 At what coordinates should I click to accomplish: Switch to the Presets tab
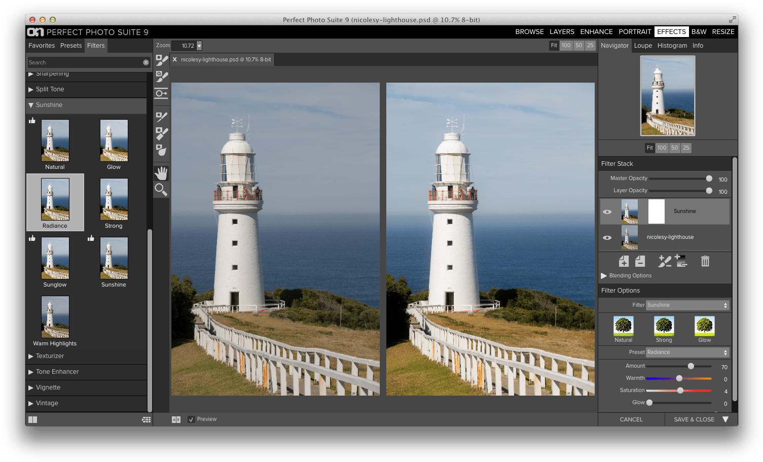coord(70,45)
